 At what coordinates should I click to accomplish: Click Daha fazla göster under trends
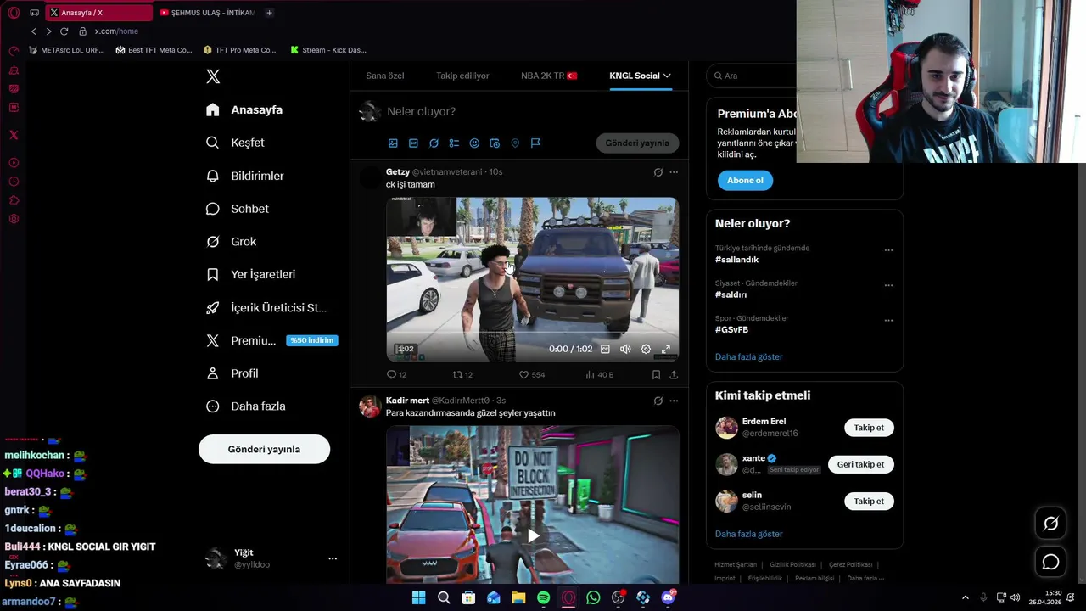[748, 356]
